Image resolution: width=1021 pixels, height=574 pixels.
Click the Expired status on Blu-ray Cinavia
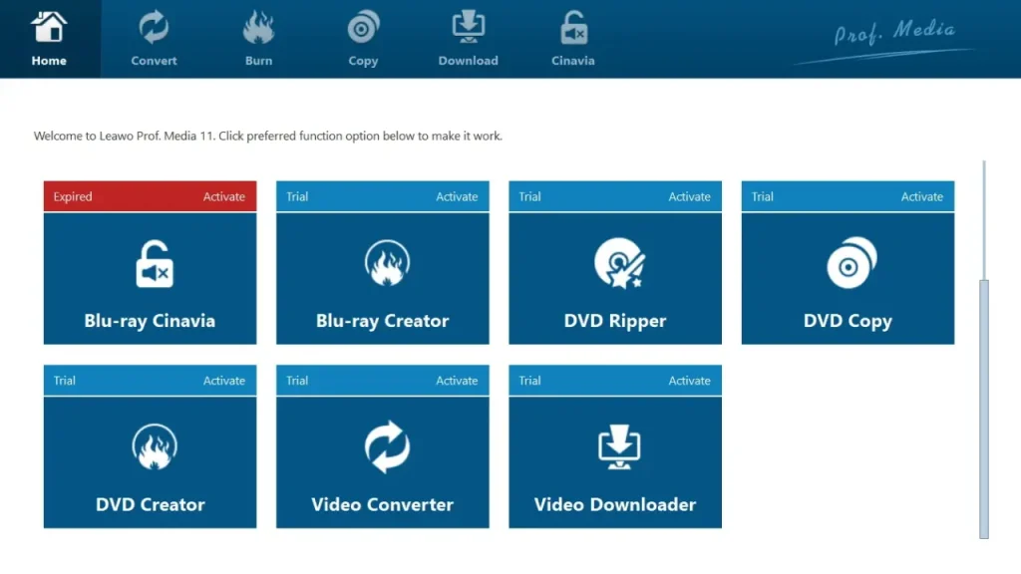pyautogui.click(x=73, y=196)
